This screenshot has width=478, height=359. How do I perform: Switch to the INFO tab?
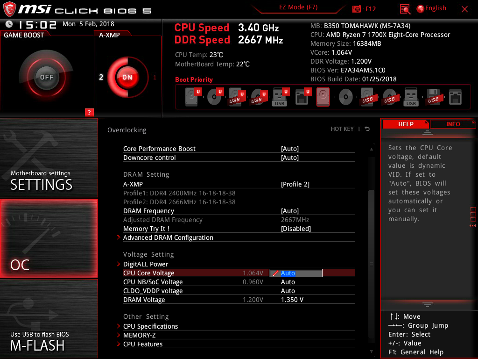click(453, 124)
